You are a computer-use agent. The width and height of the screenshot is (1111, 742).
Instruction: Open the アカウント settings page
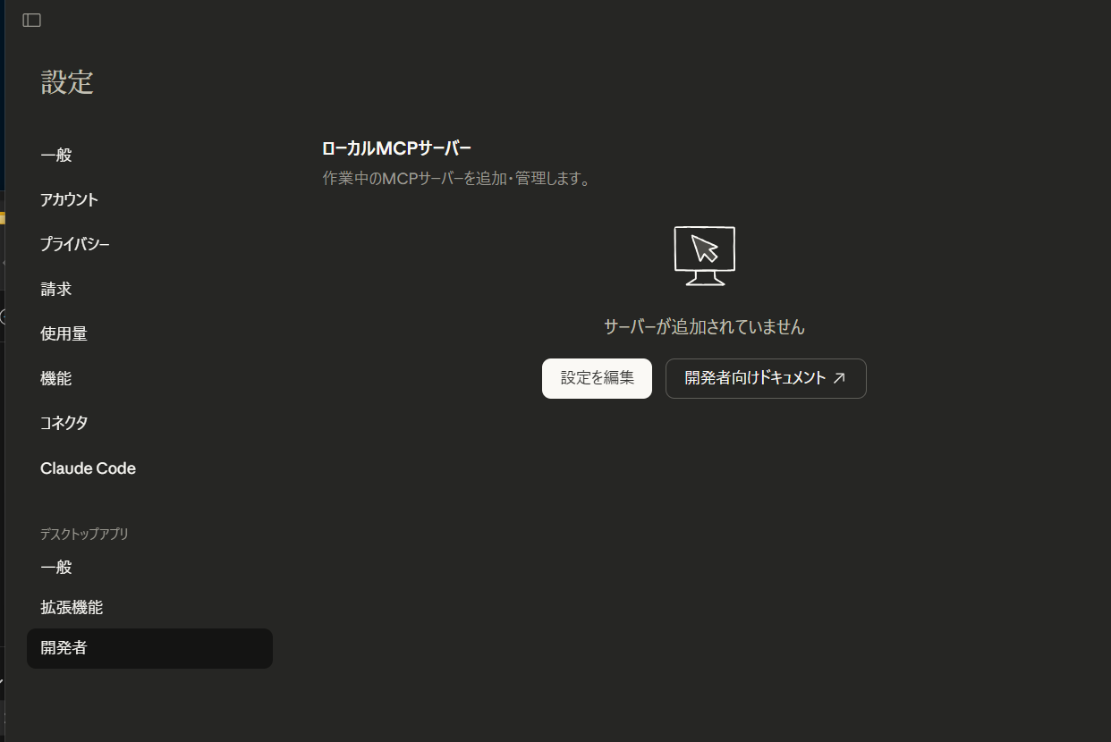[70, 200]
